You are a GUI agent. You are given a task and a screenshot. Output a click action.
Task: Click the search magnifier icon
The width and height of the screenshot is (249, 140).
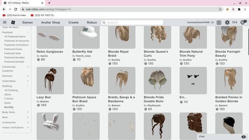coord(104,23)
